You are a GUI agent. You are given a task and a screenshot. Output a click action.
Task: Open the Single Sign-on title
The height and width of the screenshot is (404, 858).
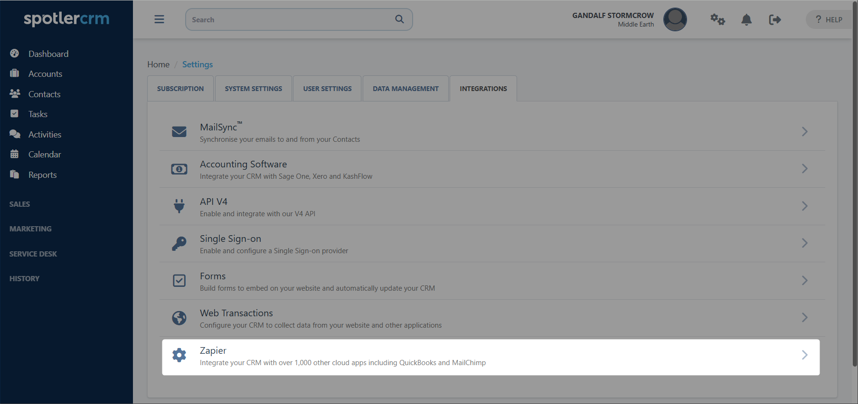230,239
